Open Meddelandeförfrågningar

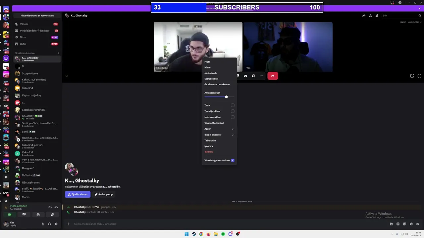(37, 31)
